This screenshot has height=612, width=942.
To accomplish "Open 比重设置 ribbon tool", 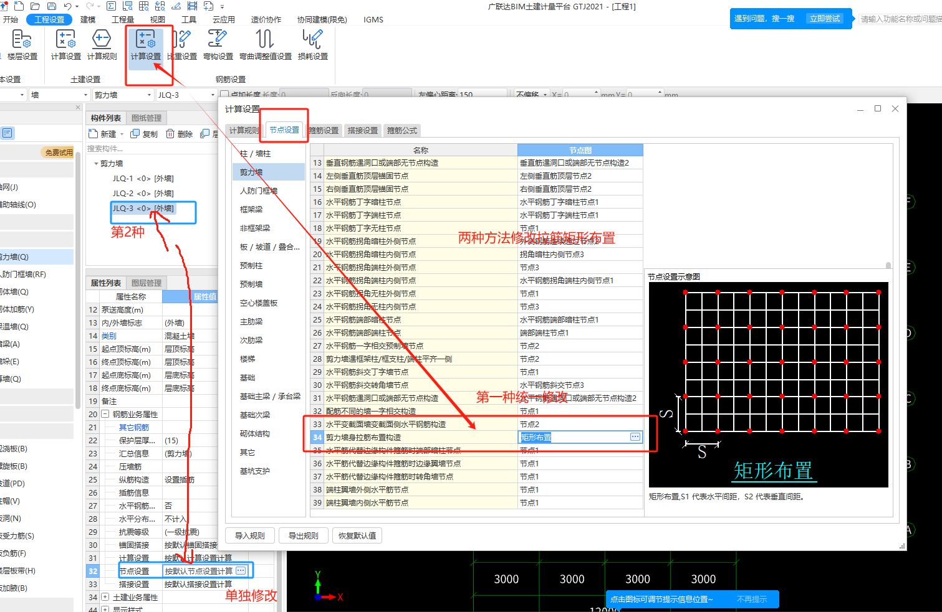I will 182,45.
